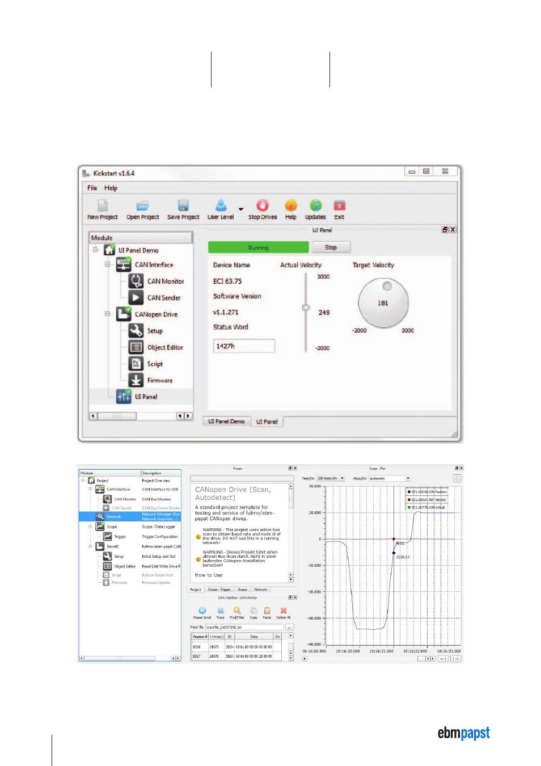
Task: Switch to Project tab in lower window
Action: [196, 590]
